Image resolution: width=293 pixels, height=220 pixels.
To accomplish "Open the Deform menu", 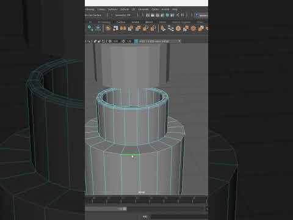I will [125, 9].
